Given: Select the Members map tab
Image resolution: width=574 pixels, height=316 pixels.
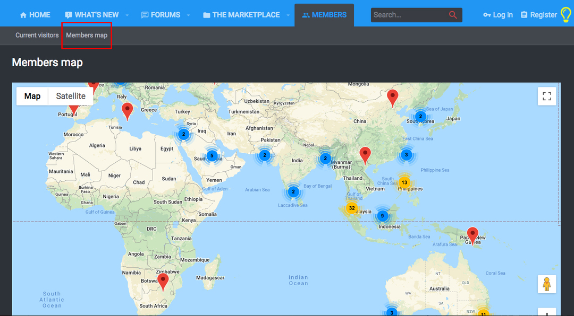Looking at the screenshot, I should 87,35.
